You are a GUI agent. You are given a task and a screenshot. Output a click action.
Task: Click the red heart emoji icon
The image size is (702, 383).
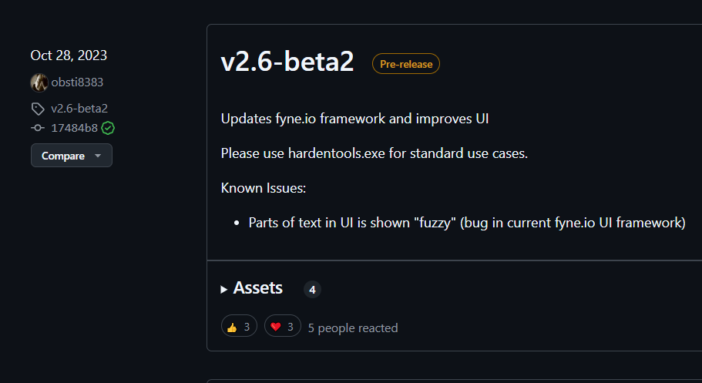(x=276, y=327)
